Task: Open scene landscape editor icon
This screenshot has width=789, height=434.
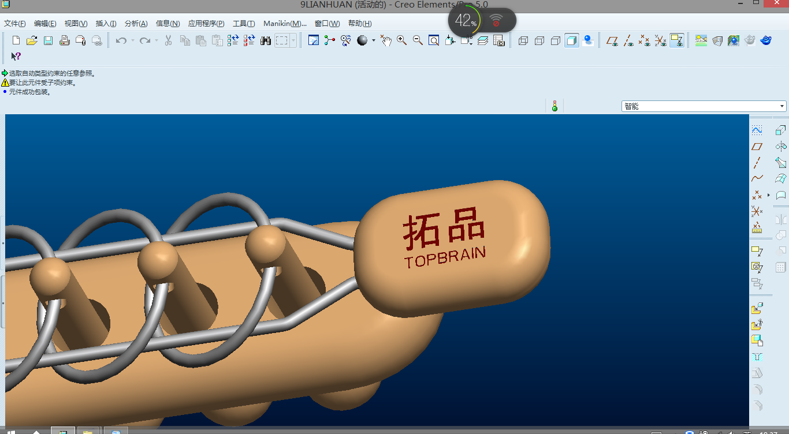Action: (701, 40)
